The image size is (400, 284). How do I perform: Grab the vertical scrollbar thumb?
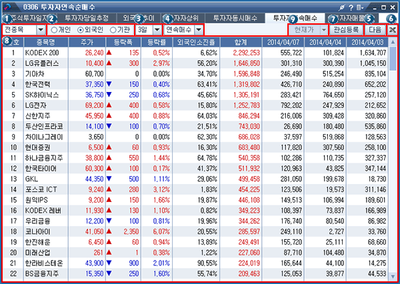point(393,59)
